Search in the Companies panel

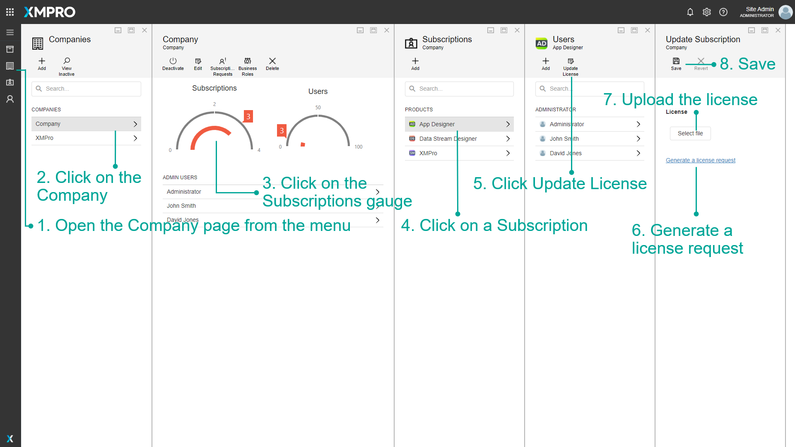86,89
